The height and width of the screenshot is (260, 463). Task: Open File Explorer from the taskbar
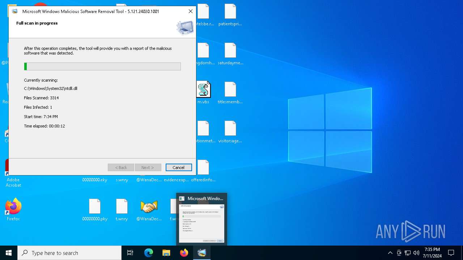pos(166,253)
